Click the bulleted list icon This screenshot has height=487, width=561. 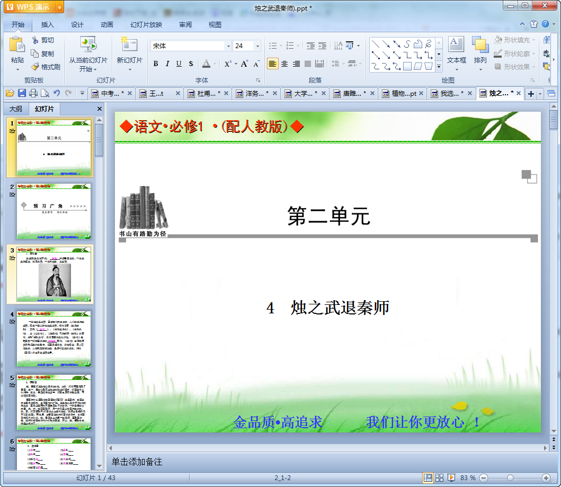pyautogui.click(x=273, y=46)
